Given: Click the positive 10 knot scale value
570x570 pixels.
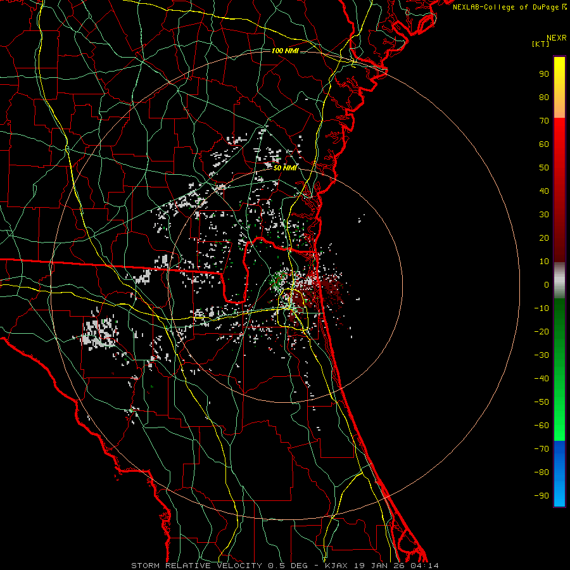Looking at the screenshot, I should (x=544, y=262).
